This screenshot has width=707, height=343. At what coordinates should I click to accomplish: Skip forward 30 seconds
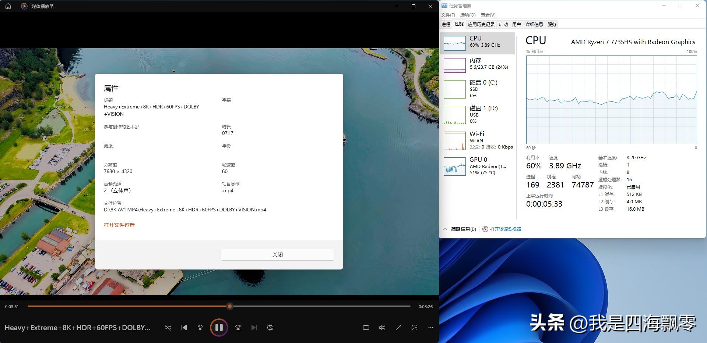tap(238, 327)
